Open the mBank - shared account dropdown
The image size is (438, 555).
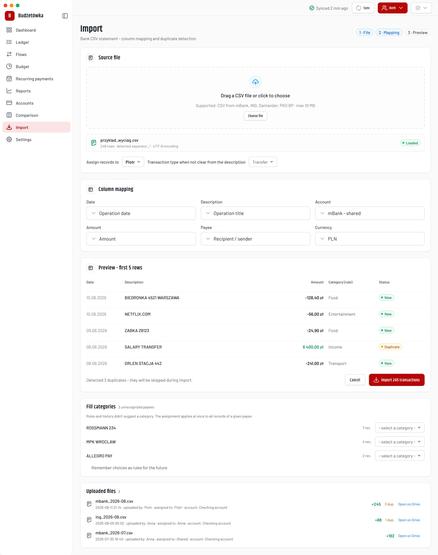pyautogui.click(x=370, y=213)
